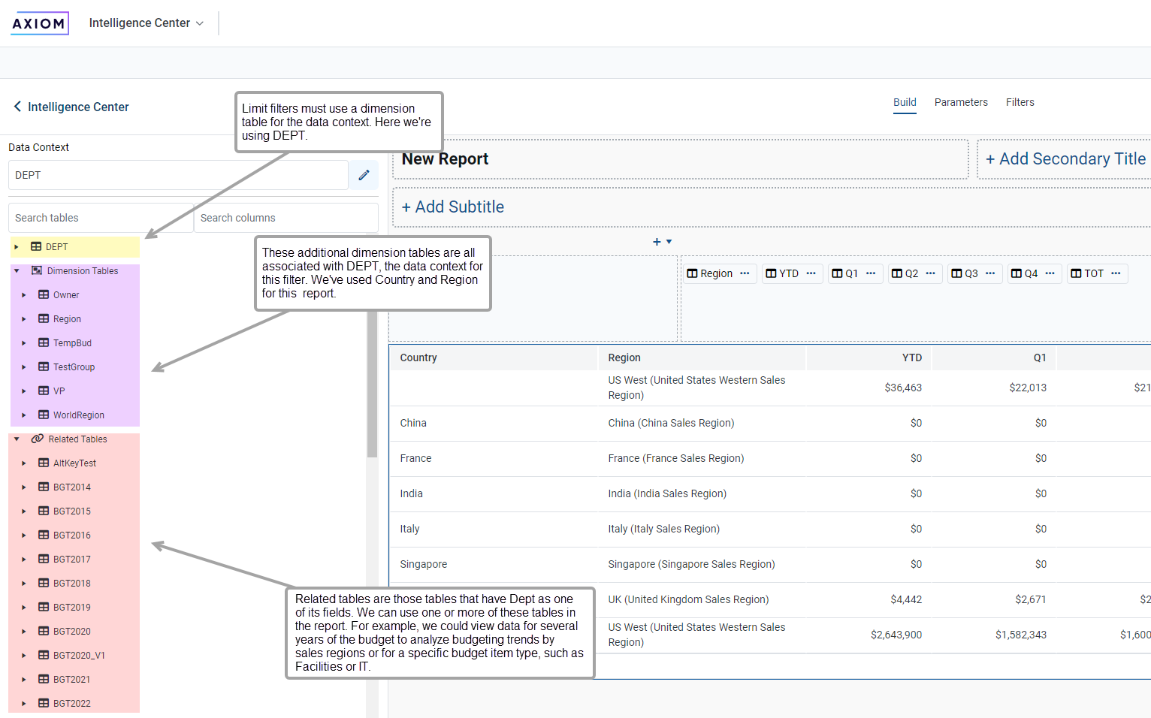Open the Intelligence Center dropdown menu
Viewport: 1151px width, 718px height.
pos(147,23)
